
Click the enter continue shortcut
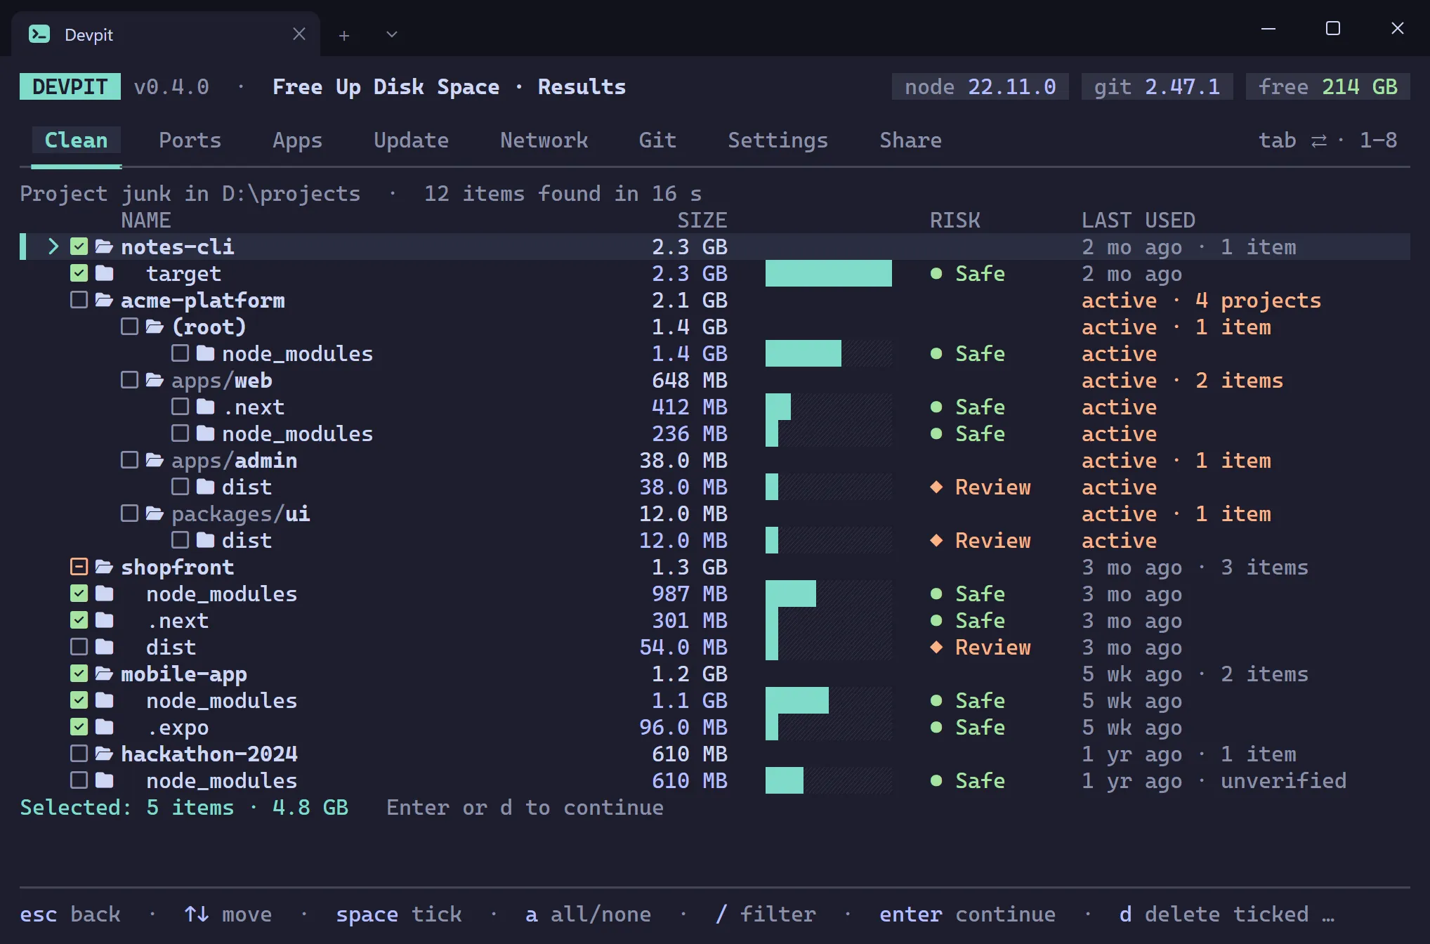967,914
